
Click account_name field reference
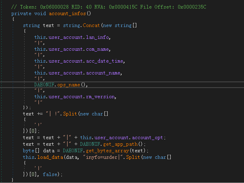(x=103, y=73)
